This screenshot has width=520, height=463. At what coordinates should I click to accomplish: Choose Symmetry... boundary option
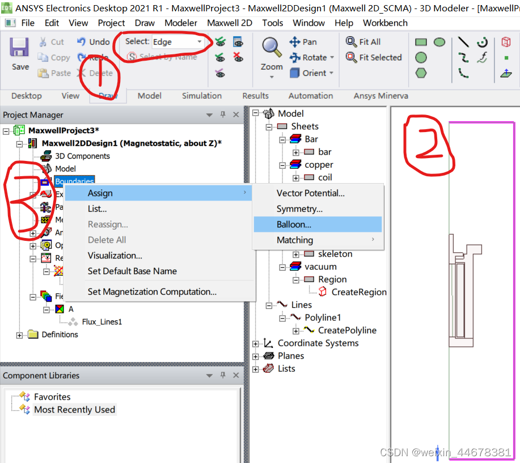pyautogui.click(x=318, y=209)
